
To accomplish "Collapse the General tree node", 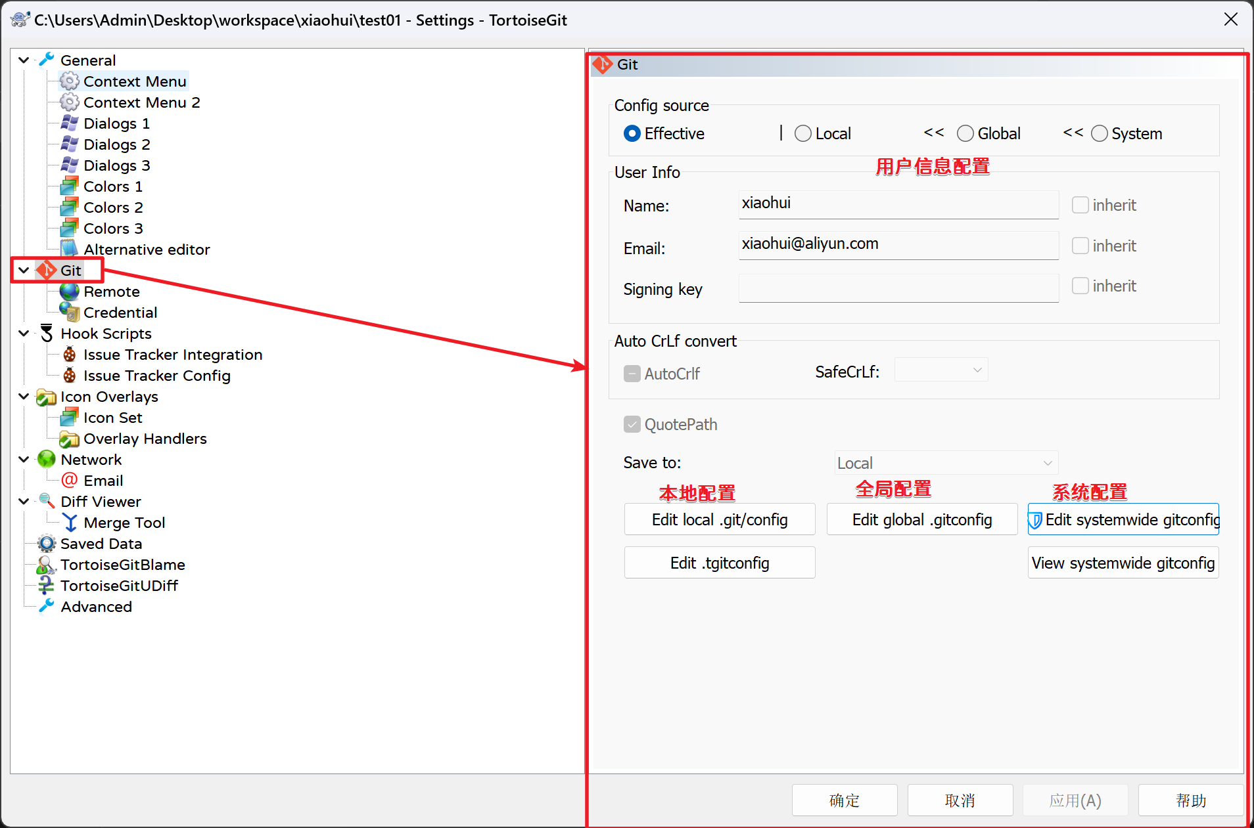I will [x=24, y=60].
